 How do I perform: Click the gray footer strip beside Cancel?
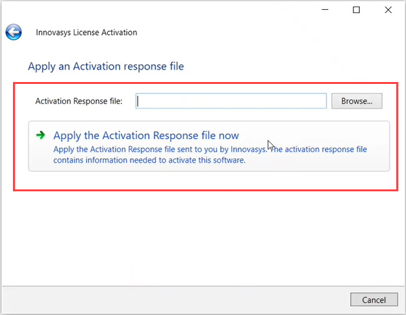(176, 299)
